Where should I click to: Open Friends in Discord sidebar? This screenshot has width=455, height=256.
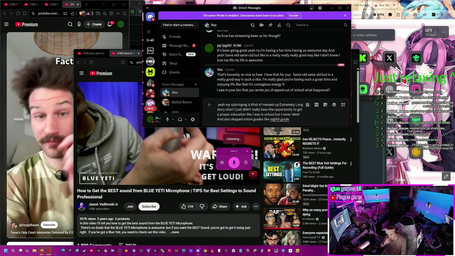(x=179, y=37)
